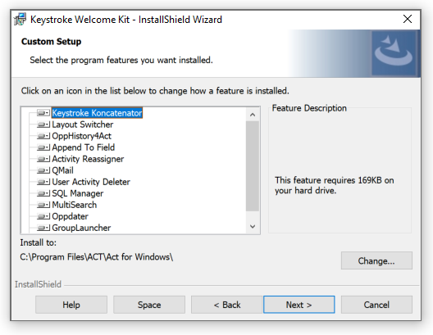Open the Keystroke Koncatenator feature drive icon
The height and width of the screenshot is (335, 433).
pyautogui.click(x=43, y=113)
